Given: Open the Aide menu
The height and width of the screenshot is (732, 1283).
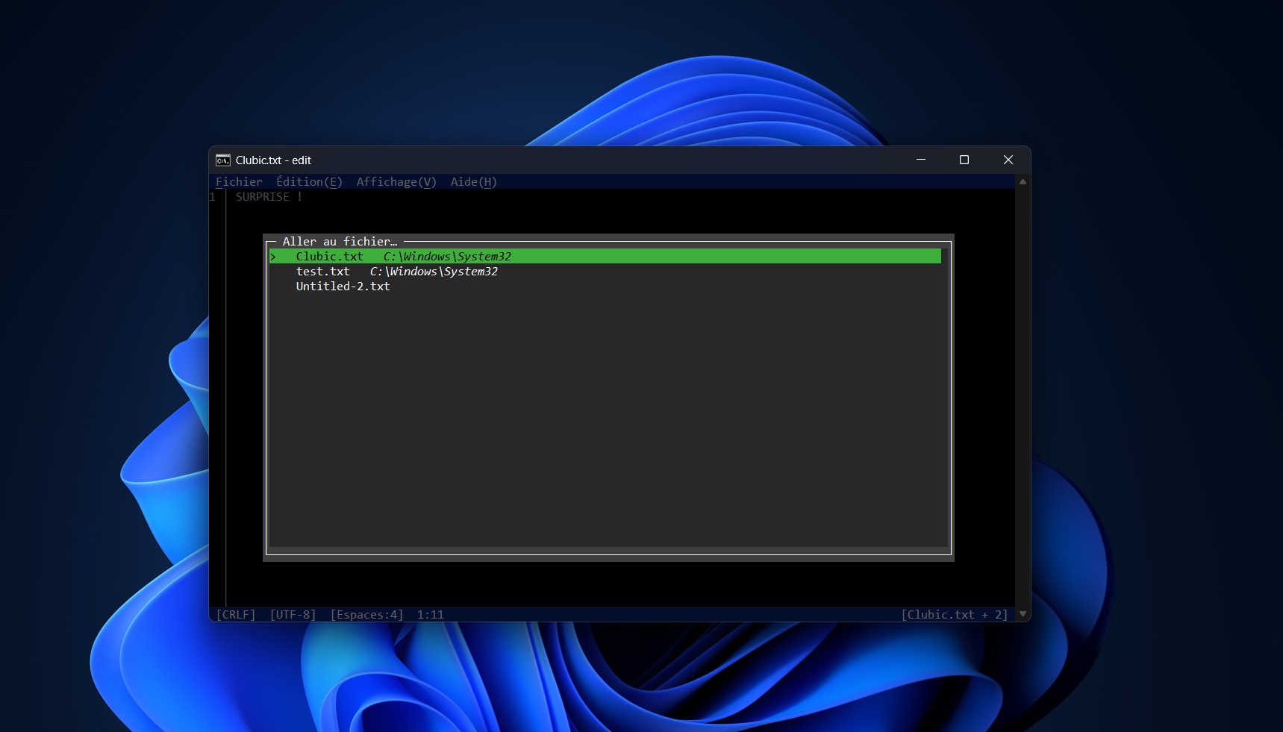Looking at the screenshot, I should (473, 181).
